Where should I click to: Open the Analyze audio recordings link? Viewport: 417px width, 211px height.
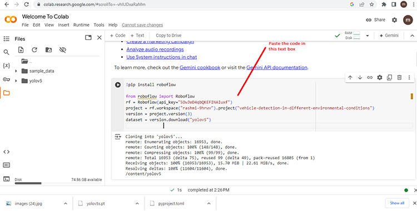point(155,49)
